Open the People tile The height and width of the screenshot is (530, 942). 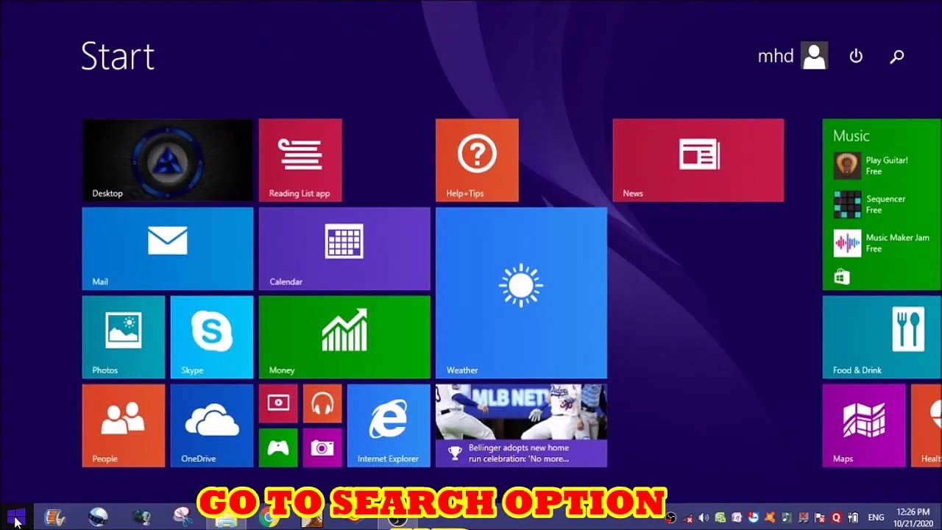[x=124, y=425]
